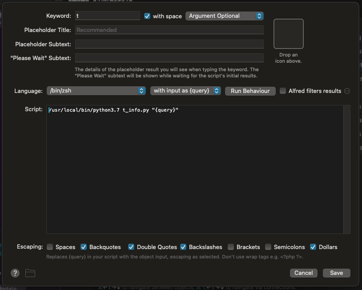Enable Spaces escaping

coord(50,247)
